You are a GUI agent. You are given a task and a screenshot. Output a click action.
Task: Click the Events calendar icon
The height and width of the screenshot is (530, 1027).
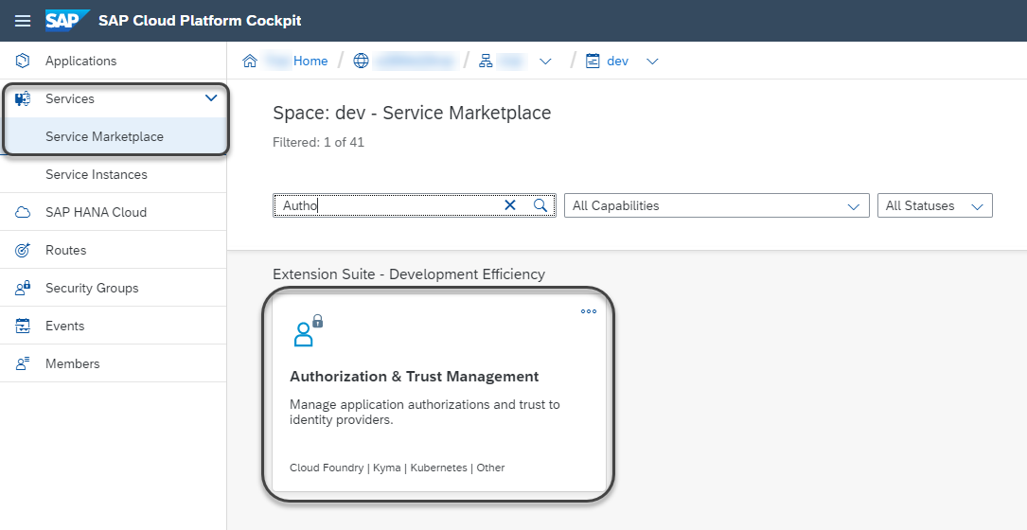pyautogui.click(x=23, y=326)
